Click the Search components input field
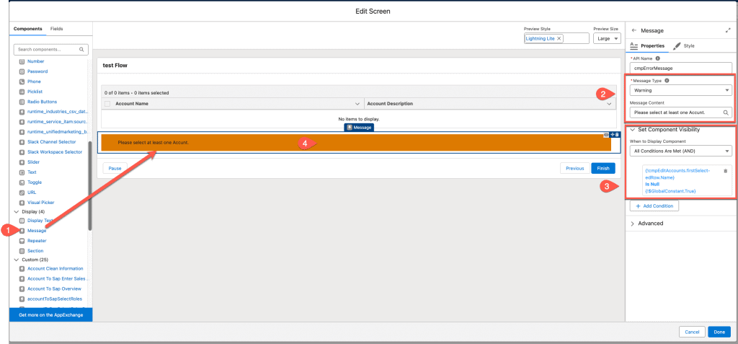 pyautogui.click(x=50, y=50)
